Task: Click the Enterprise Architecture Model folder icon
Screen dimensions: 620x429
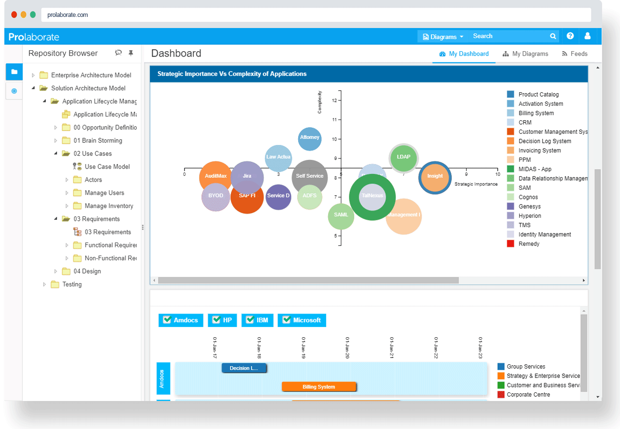Action: click(x=44, y=75)
